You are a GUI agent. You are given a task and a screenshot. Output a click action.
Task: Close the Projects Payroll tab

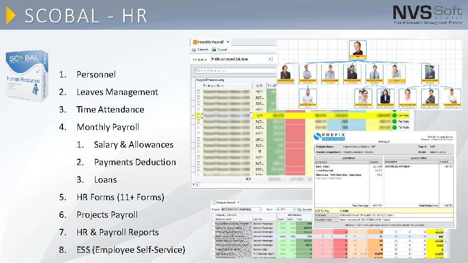(x=238, y=203)
